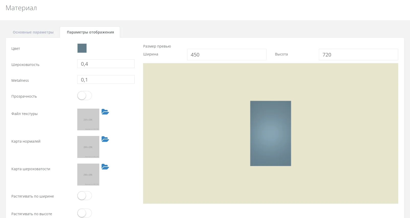The width and height of the screenshot is (410, 218).
Task: Open folder icon for Файл текстуры
Action: (105, 112)
